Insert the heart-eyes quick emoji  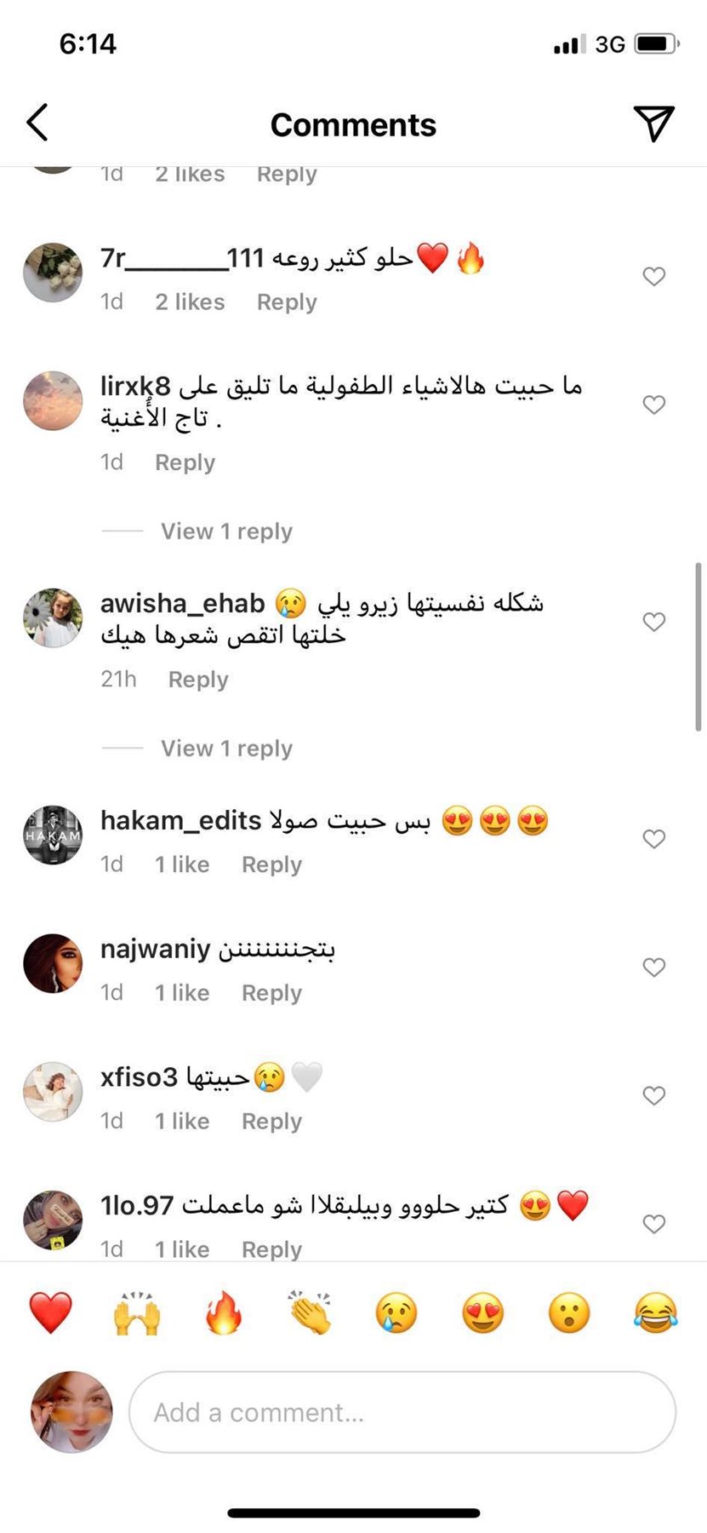coord(483,1312)
